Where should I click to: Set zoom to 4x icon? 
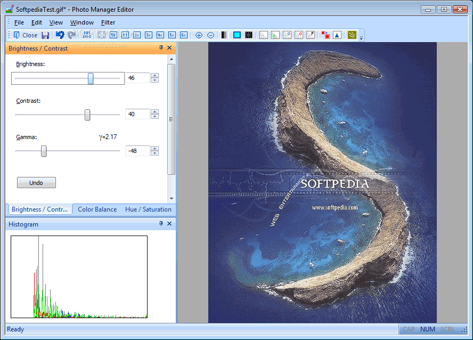coord(160,35)
